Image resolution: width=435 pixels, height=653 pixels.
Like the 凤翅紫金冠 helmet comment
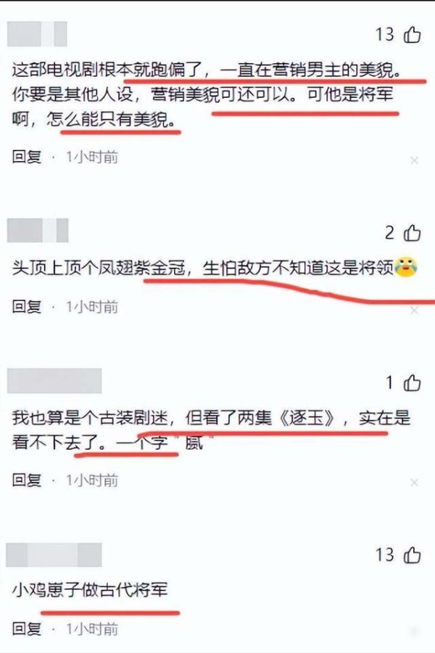tap(412, 233)
